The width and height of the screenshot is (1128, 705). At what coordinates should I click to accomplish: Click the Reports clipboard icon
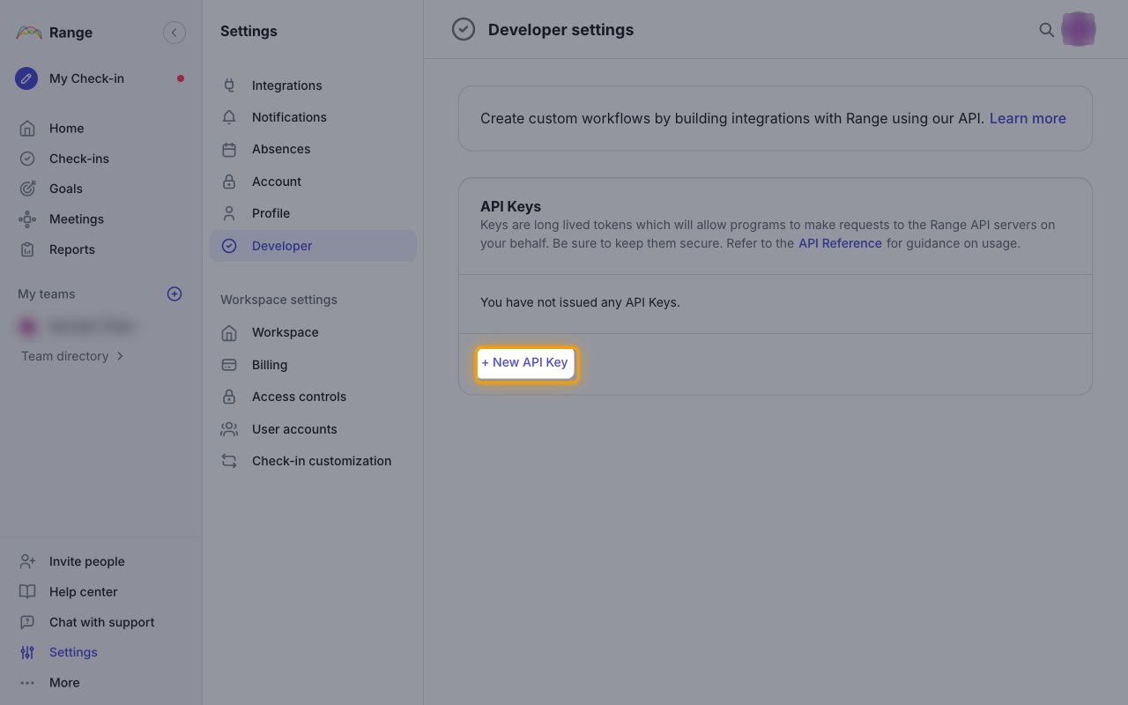[27, 249]
